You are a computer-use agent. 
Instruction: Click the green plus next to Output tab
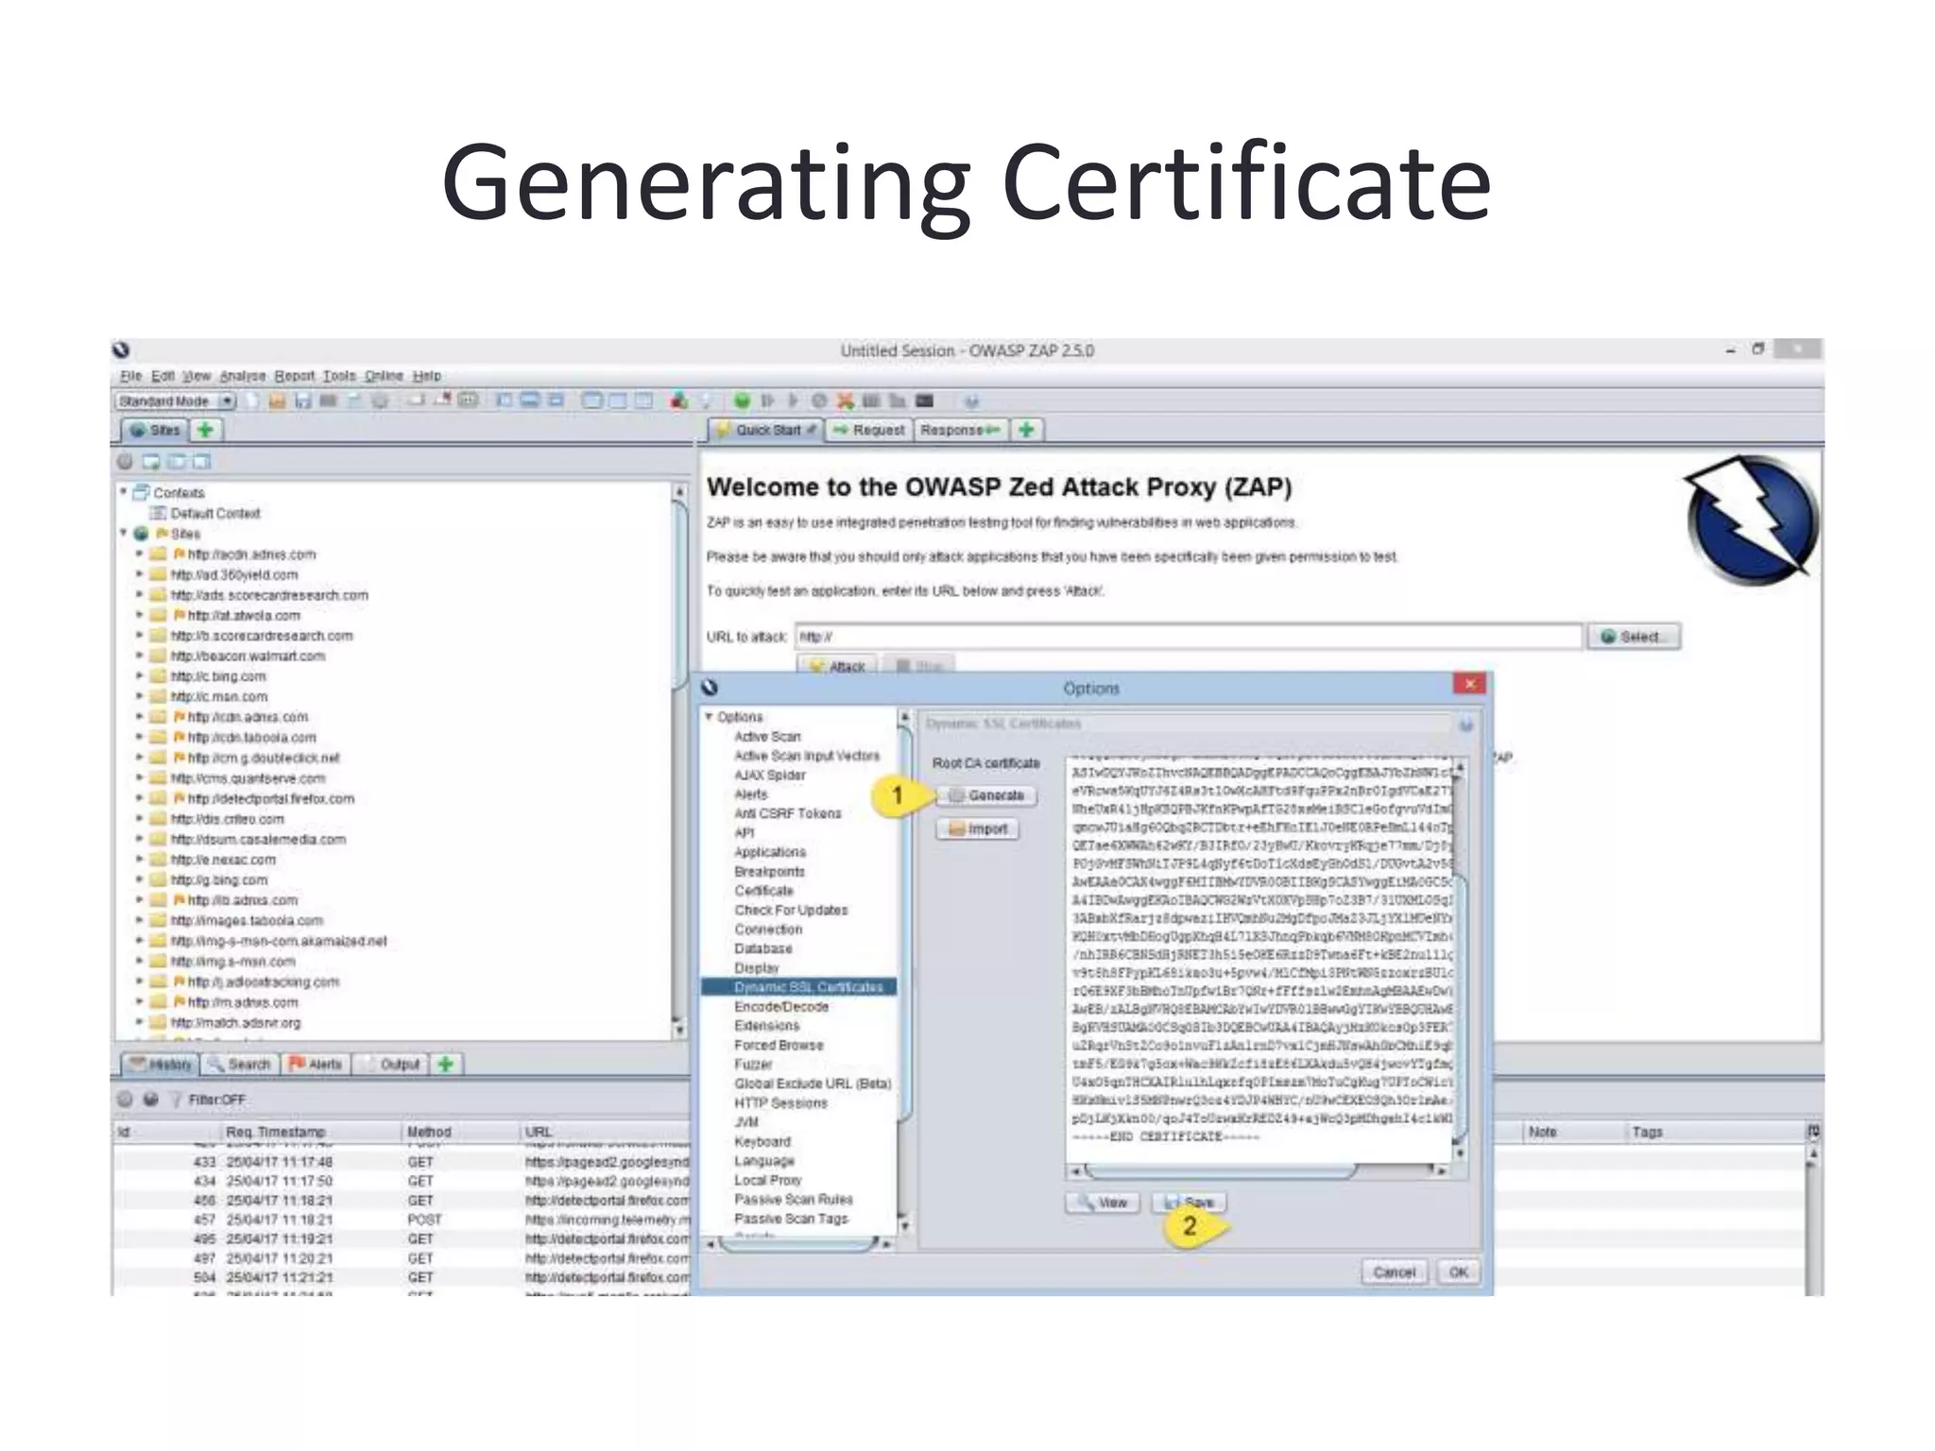pos(445,1065)
